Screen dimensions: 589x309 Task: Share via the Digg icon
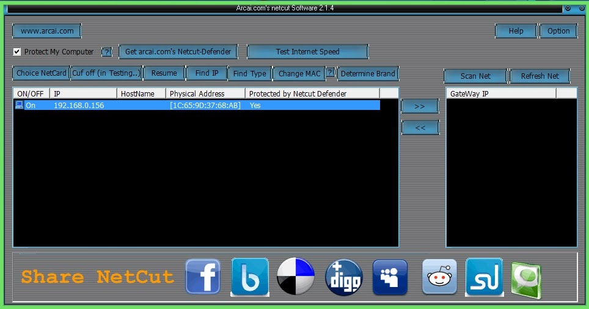pos(344,277)
